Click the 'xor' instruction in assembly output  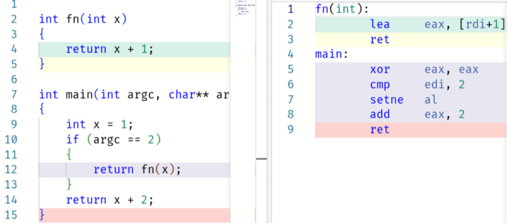point(380,70)
